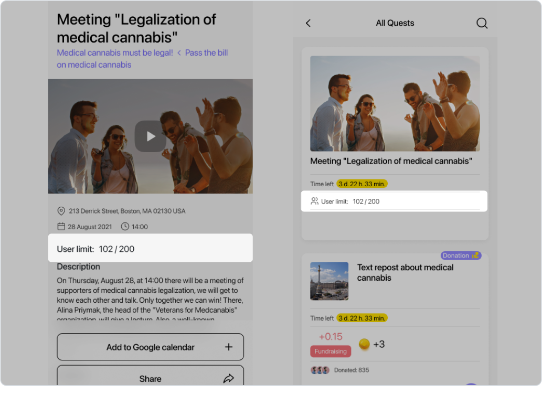Click the location pin icon
Screen dimensions: 542x405
pyautogui.click(x=61, y=211)
